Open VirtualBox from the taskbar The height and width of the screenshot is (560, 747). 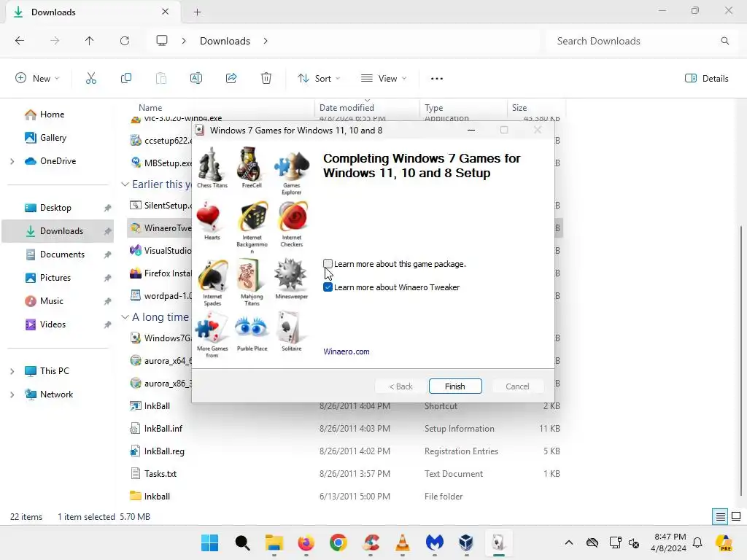466,542
